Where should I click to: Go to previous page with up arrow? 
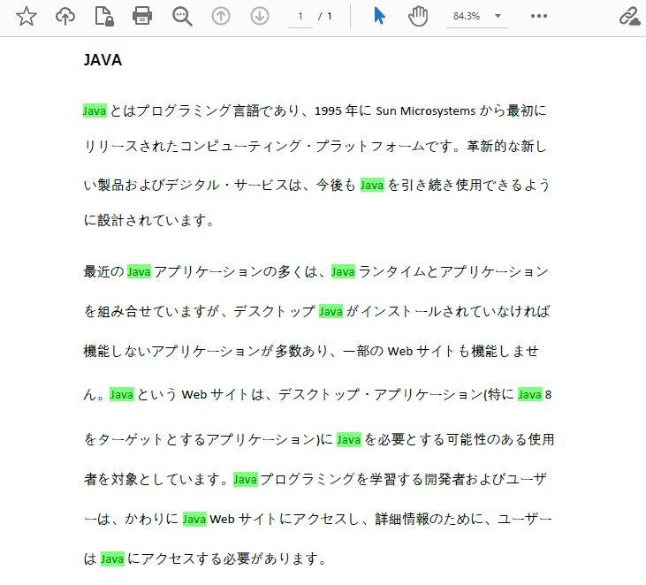(221, 17)
